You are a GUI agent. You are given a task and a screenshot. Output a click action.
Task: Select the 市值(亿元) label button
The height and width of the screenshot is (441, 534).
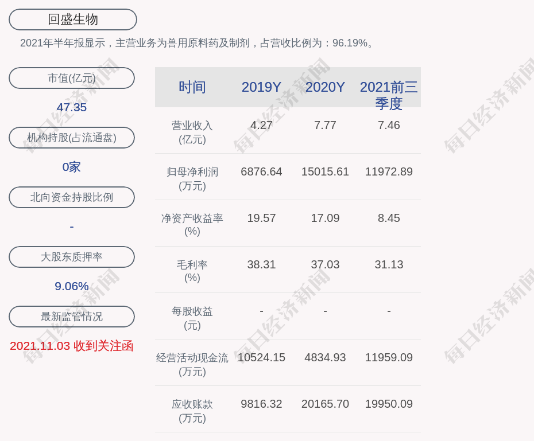point(72,78)
